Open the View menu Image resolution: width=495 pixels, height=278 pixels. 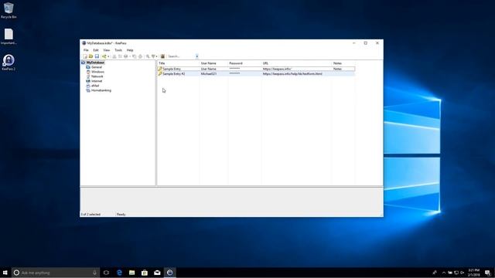(x=107, y=50)
